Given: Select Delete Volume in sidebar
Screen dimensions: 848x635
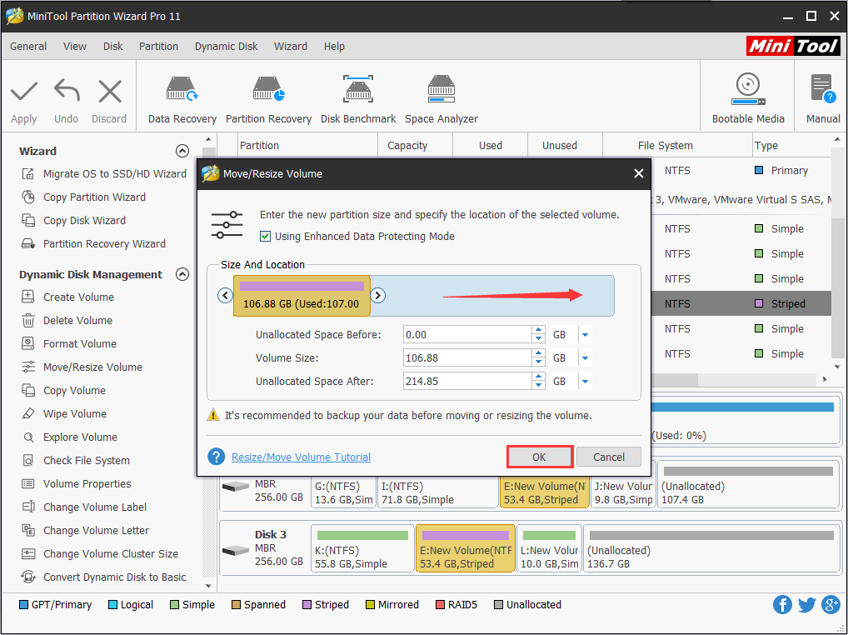Looking at the screenshot, I should coord(67,320).
